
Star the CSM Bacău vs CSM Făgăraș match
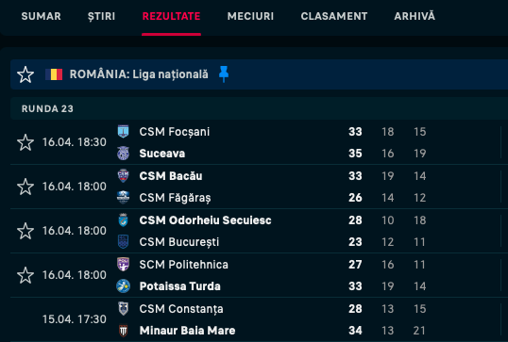(x=25, y=187)
